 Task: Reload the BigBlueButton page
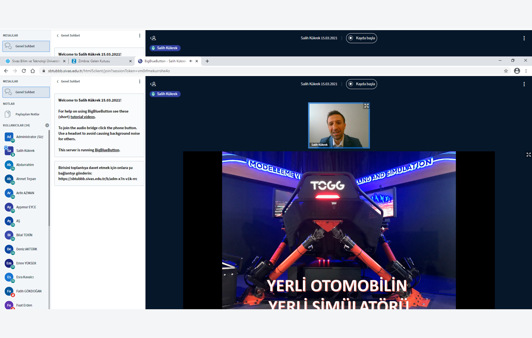click(x=24, y=71)
